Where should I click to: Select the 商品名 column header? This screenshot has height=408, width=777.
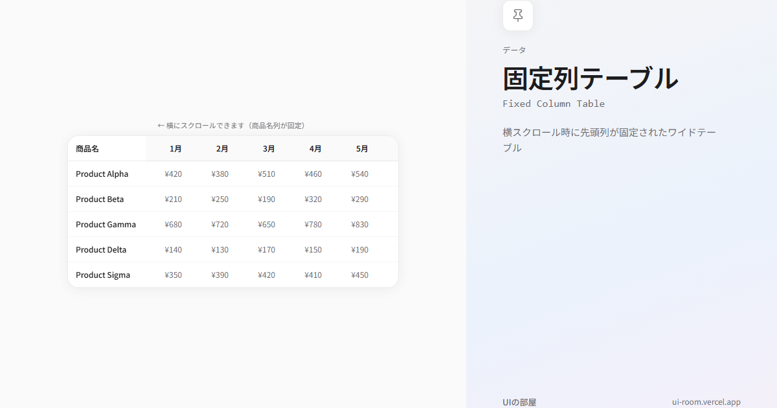(x=107, y=149)
